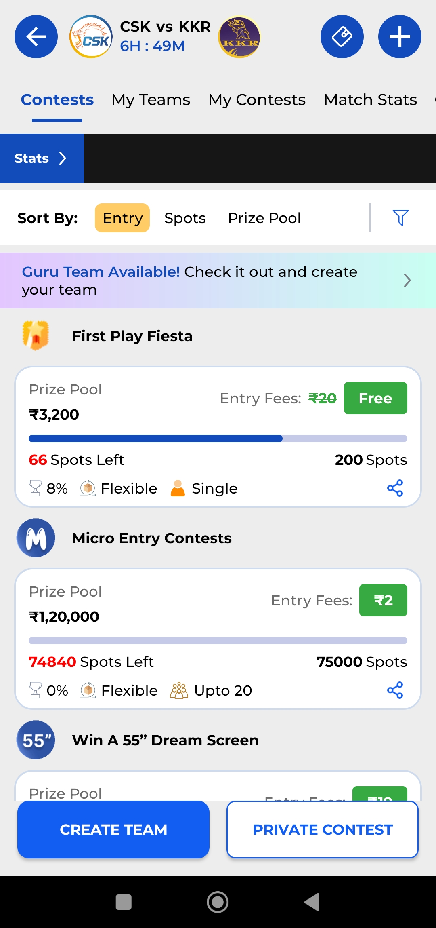Open the ticket coupon icon
Screen dimensions: 436x928
pos(342,37)
